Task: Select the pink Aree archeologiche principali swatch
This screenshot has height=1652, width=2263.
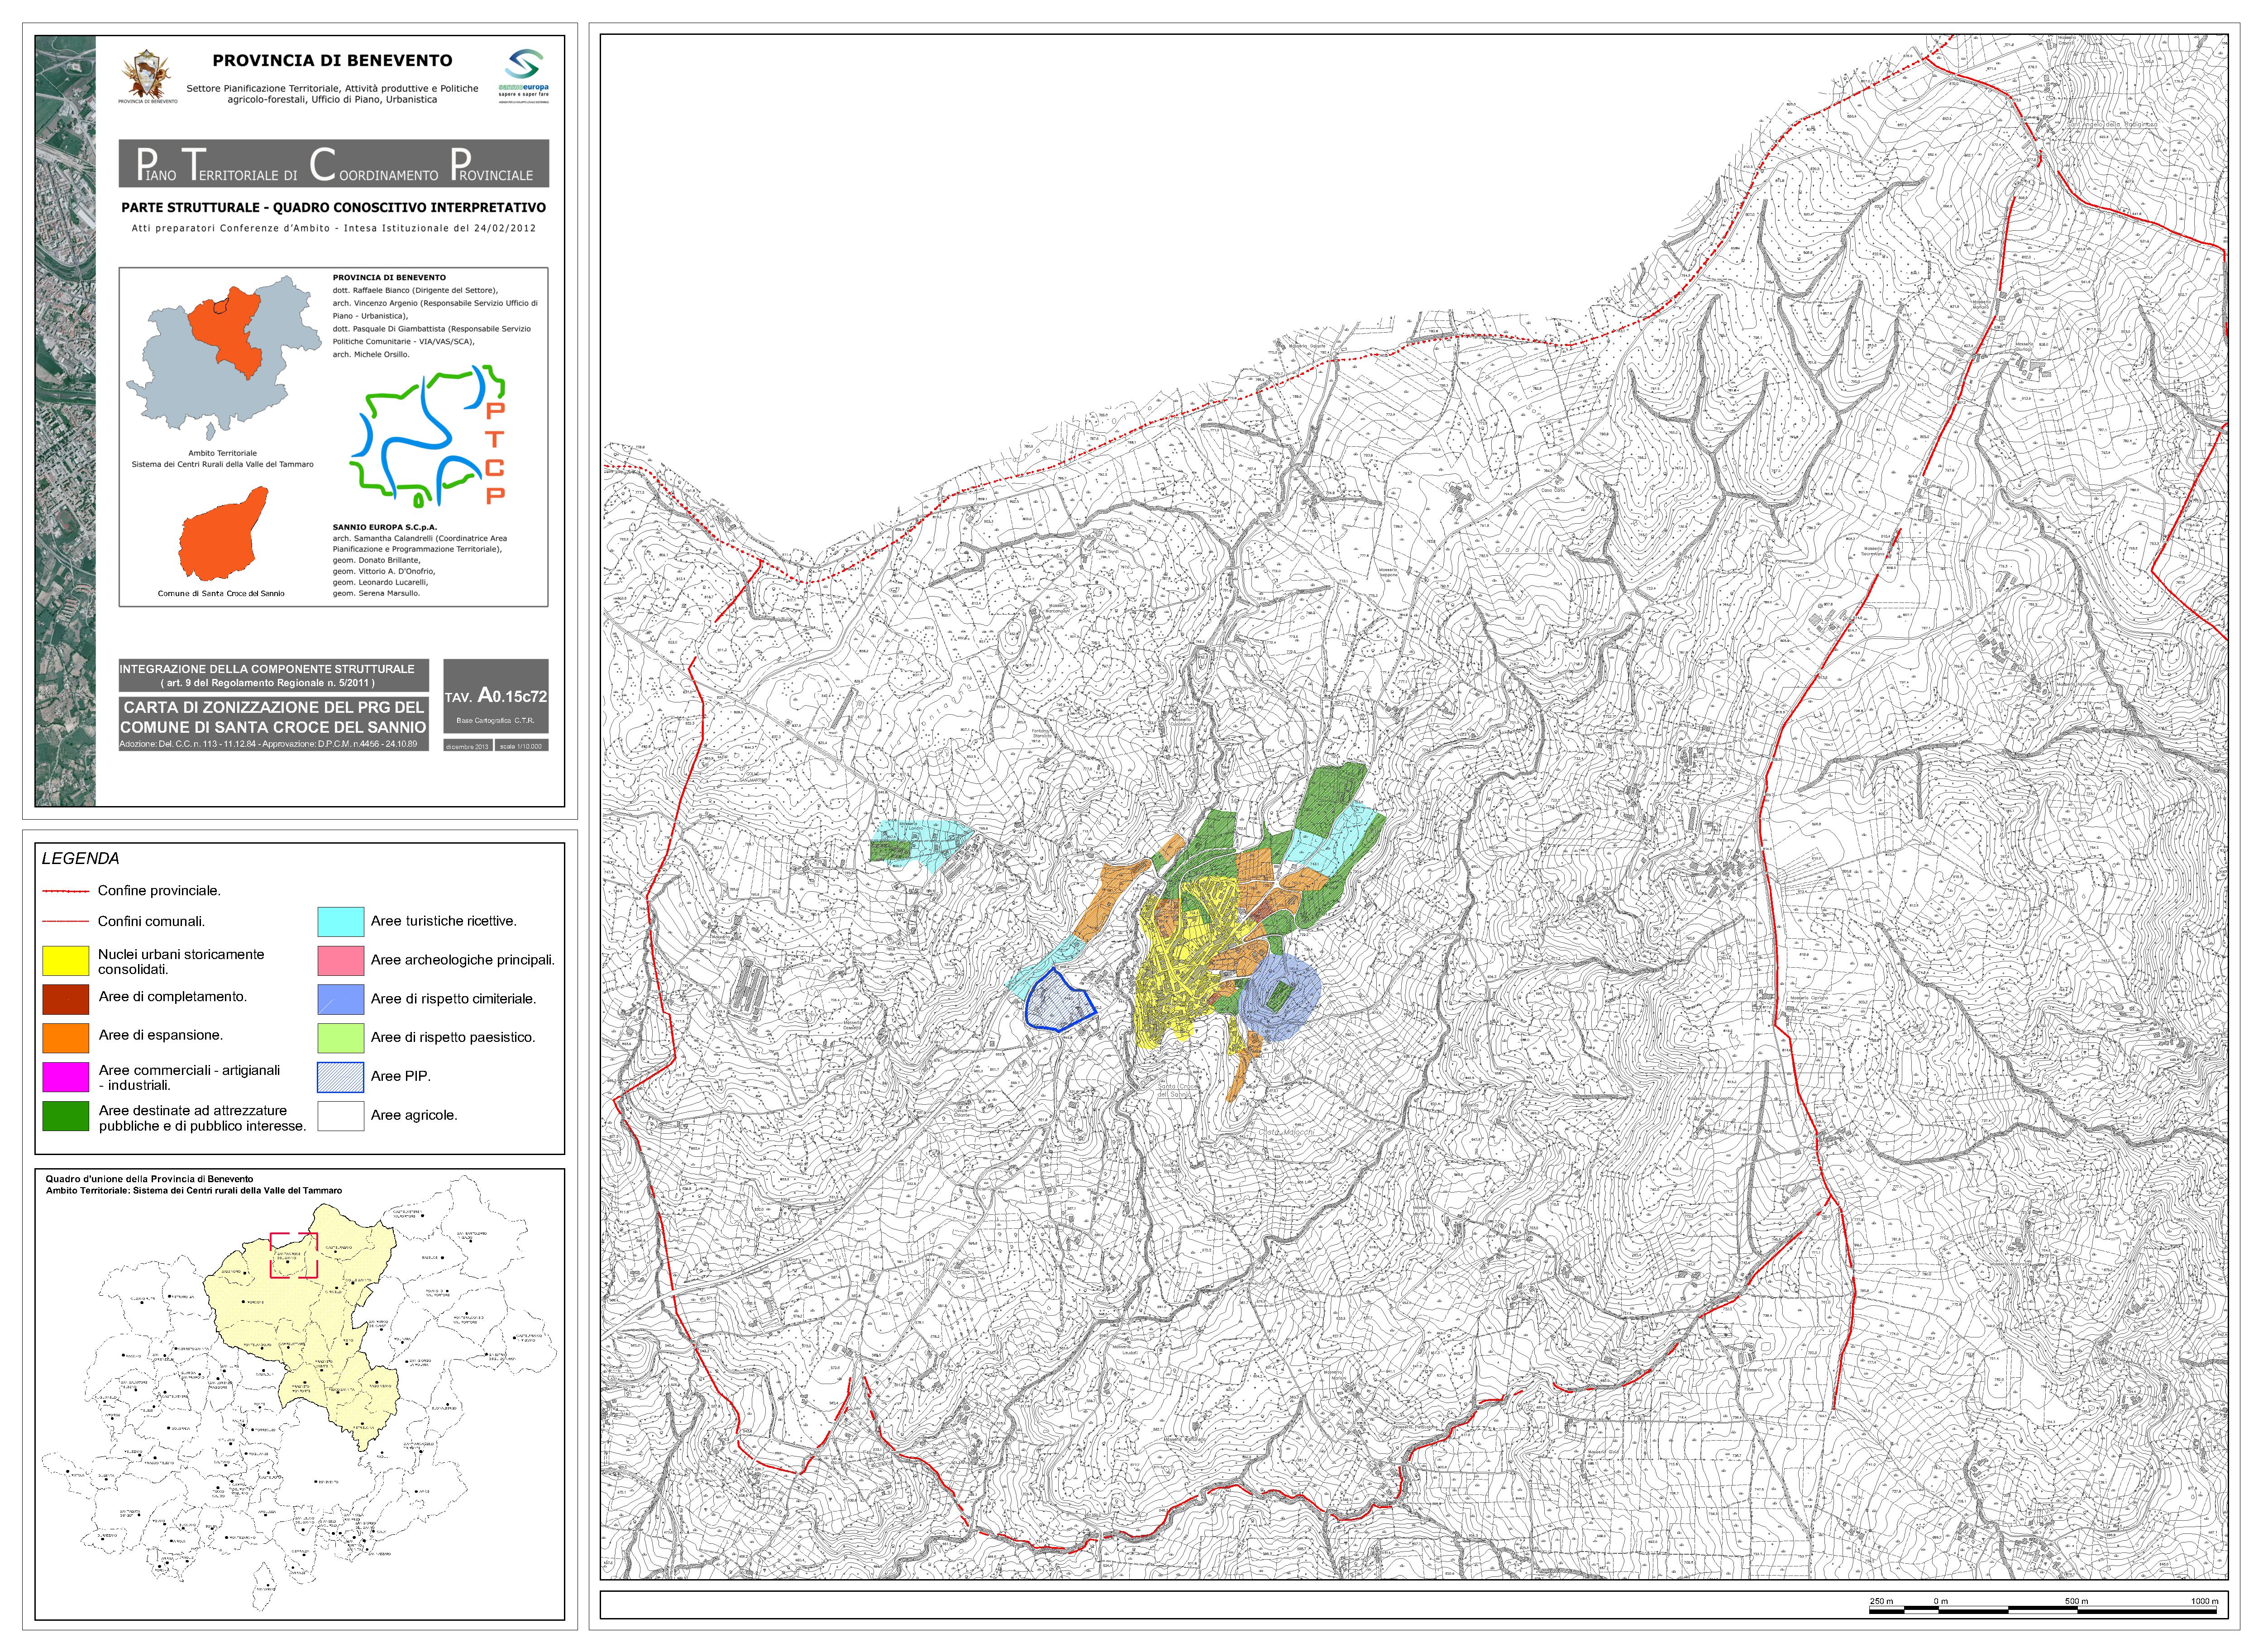Action: point(340,961)
